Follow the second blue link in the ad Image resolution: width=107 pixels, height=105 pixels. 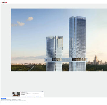29,96
